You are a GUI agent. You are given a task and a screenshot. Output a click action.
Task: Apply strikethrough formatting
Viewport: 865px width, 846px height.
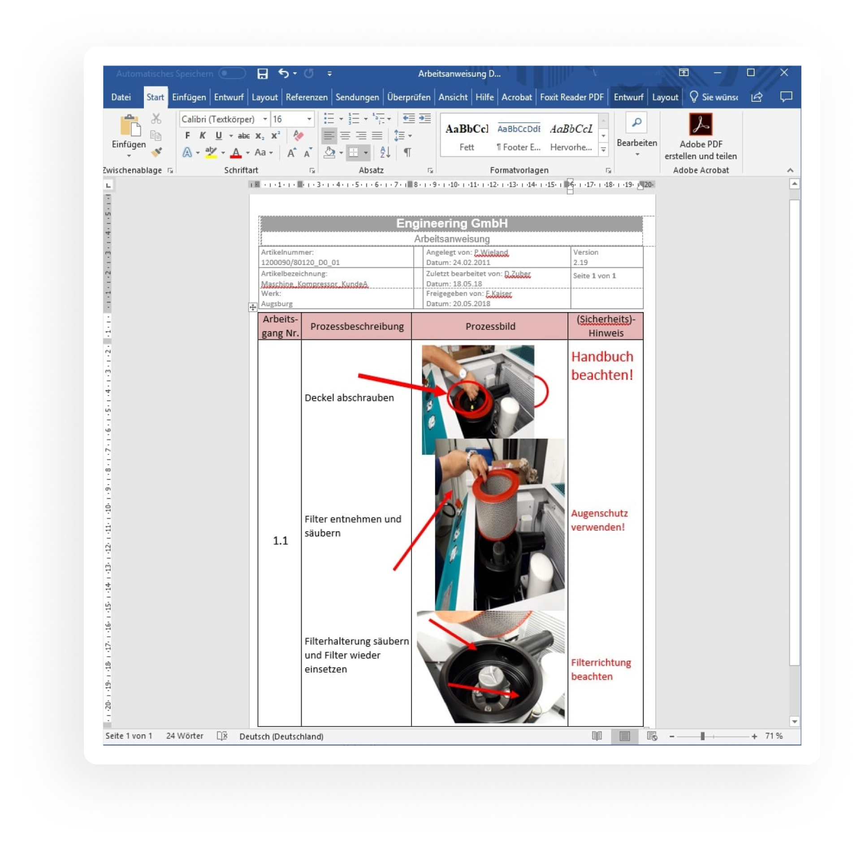[x=243, y=135]
